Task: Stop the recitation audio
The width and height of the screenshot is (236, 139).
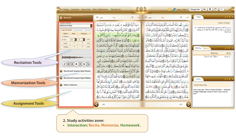Action: coord(72,64)
